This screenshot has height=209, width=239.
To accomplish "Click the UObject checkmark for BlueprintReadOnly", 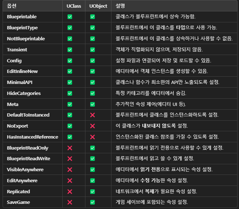I will (92, 148).
